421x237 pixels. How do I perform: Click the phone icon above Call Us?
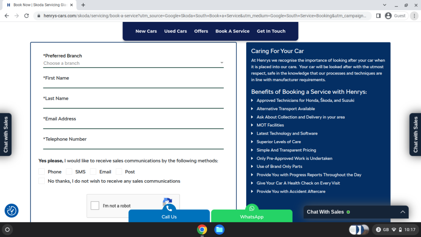click(169, 208)
